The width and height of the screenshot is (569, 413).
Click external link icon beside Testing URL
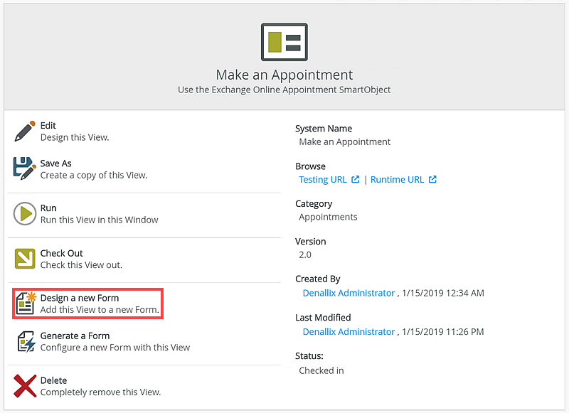coord(356,180)
